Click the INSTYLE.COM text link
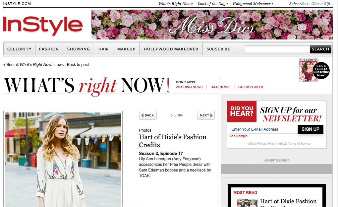This screenshot has height=207, width=338. (17, 4)
